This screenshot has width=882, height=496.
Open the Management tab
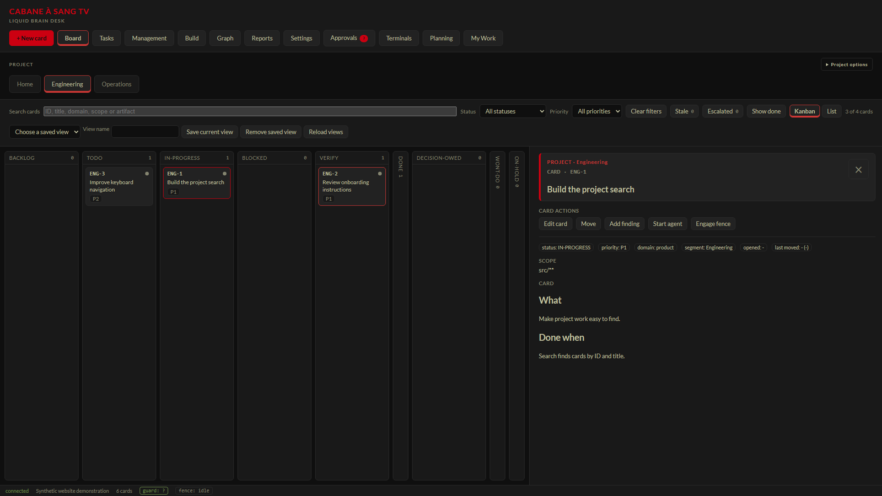pyautogui.click(x=149, y=38)
